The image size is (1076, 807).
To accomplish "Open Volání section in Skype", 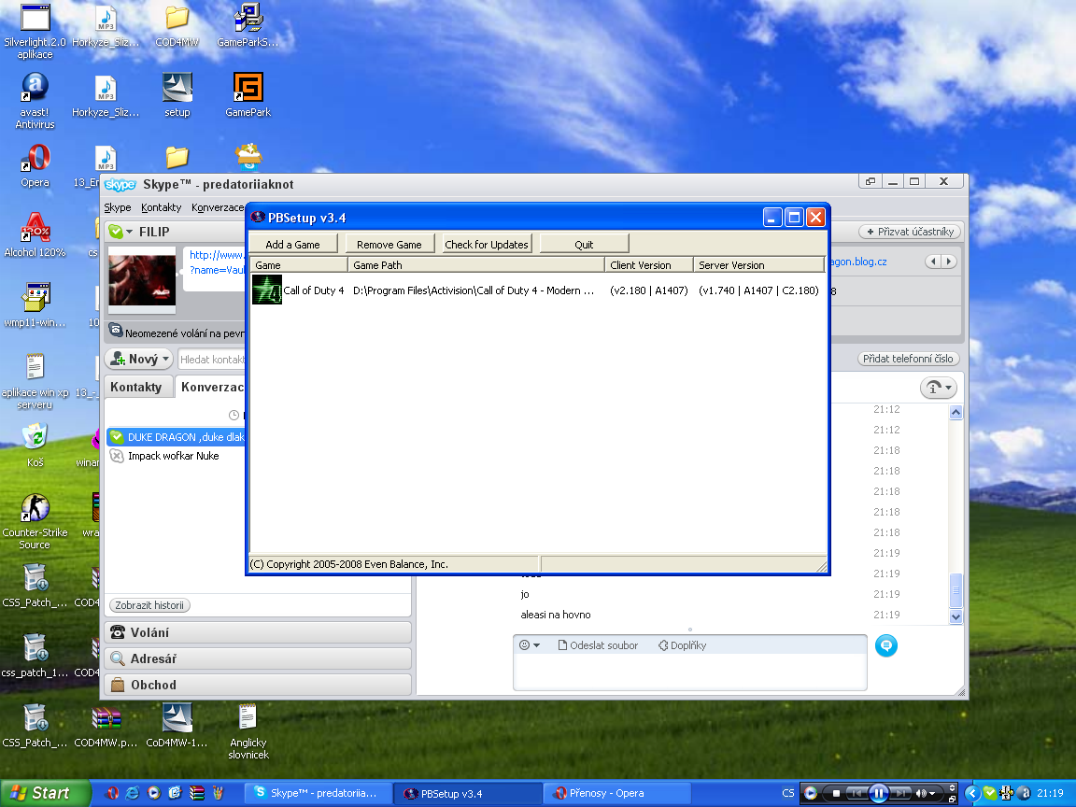I will 258,632.
